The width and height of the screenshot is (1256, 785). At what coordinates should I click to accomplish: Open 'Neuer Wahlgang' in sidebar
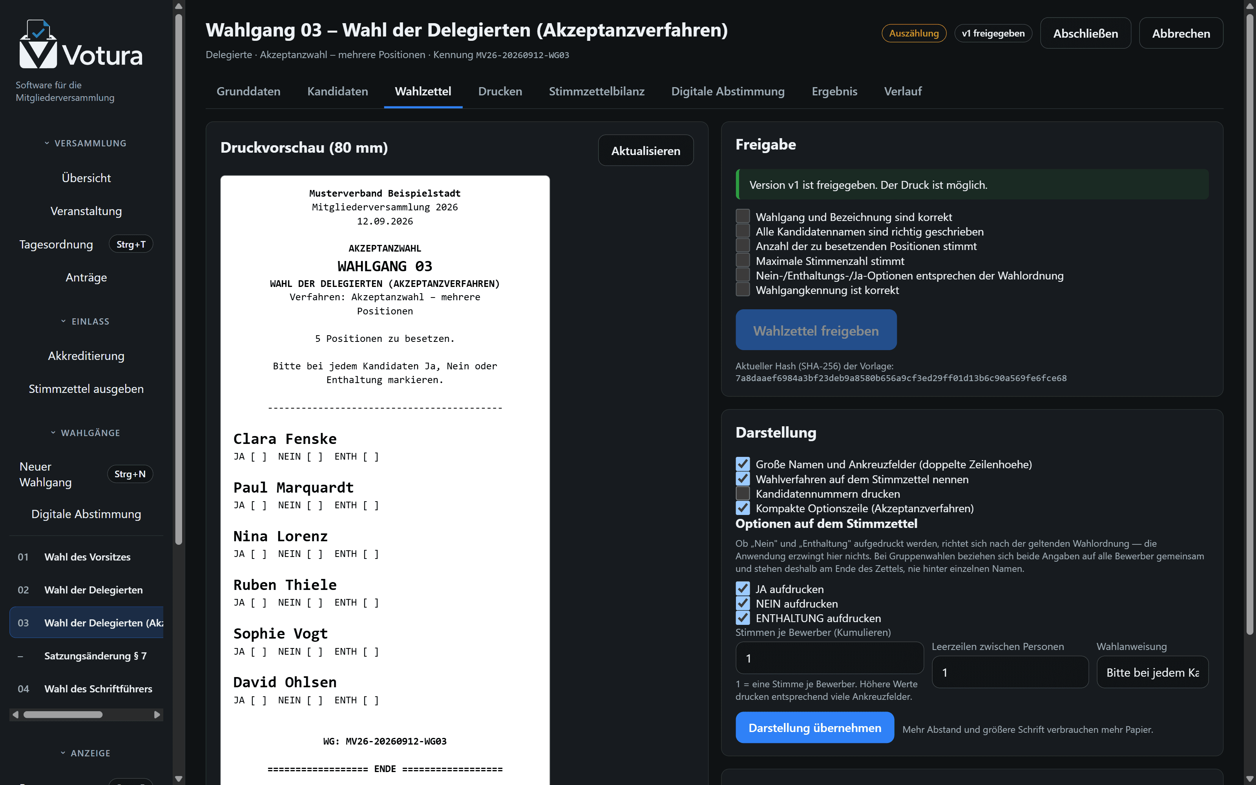tap(86, 474)
